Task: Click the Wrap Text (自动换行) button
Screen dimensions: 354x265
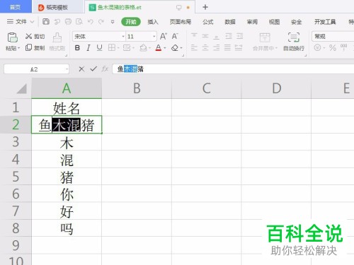Action: (x=294, y=42)
